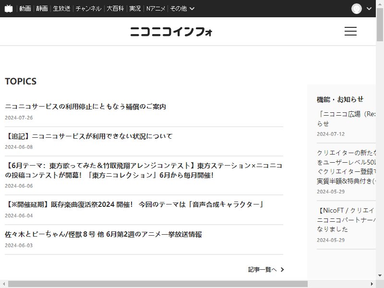Click the horizontal scrollbar thumb
384x288 pixels.
tap(158, 284)
